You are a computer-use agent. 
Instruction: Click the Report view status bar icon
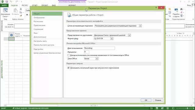click(173, 108)
